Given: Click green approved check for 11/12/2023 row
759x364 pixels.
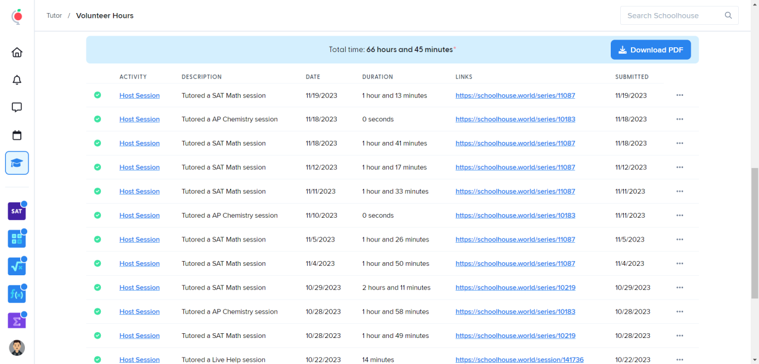Looking at the screenshot, I should pyautogui.click(x=97, y=167).
